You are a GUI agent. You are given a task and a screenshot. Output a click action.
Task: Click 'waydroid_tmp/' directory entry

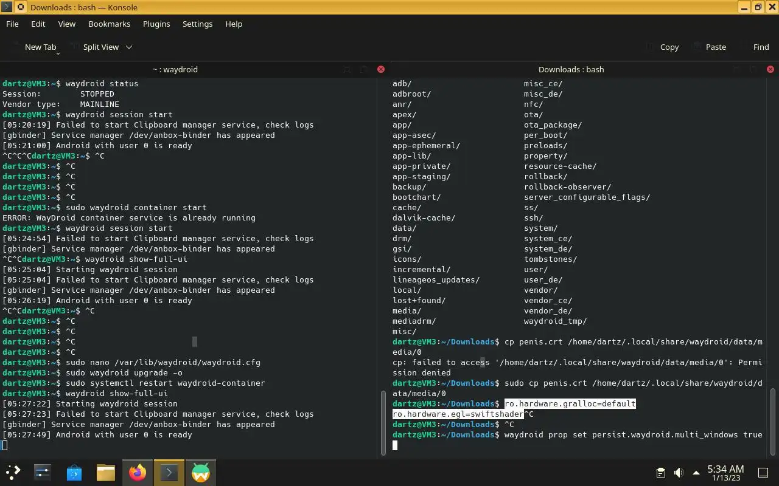point(556,321)
